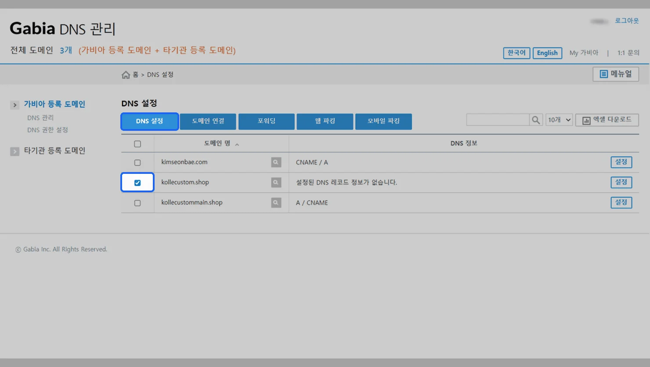Viewport: 650px width, 367px height.
Task: Select the 포워딩 tab
Action: point(266,121)
